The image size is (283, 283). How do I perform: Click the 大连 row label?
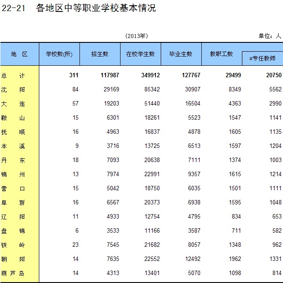pos(13,104)
